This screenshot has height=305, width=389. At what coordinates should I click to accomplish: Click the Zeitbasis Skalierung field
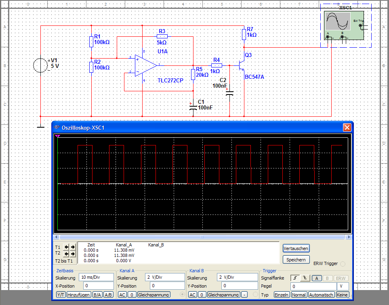click(x=96, y=278)
